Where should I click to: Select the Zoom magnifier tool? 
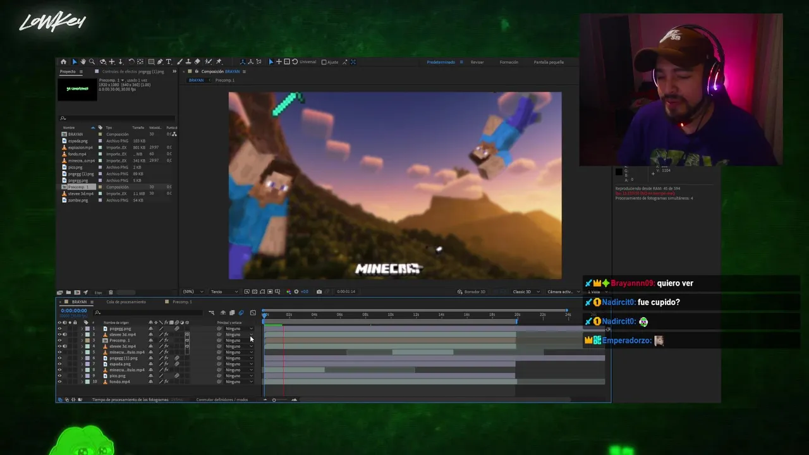(x=92, y=62)
